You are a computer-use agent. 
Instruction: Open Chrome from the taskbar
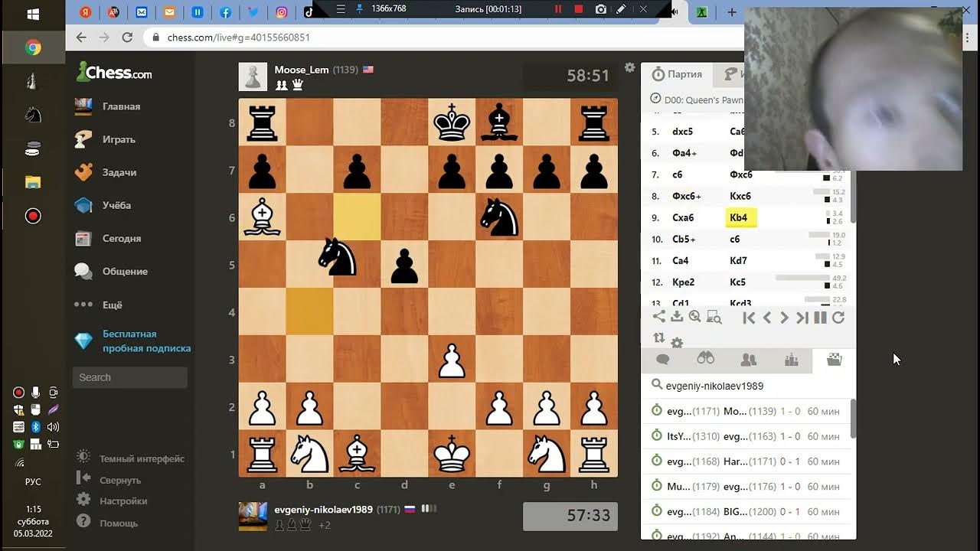point(33,48)
